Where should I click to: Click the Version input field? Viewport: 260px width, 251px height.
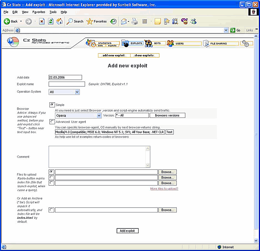tap(132, 115)
